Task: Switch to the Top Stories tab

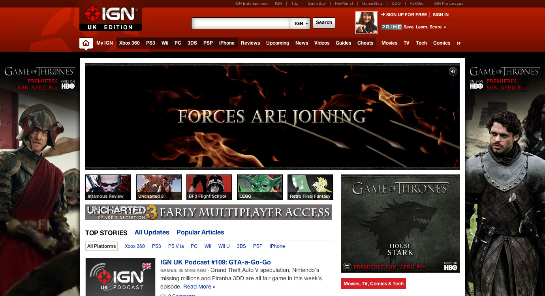Action: (106, 233)
